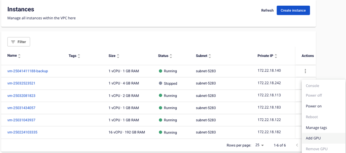The image size is (346, 153).
Task: Sort by Private IP column arrows
Action: [276, 56]
